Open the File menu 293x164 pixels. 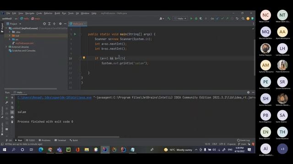pos(8,13)
